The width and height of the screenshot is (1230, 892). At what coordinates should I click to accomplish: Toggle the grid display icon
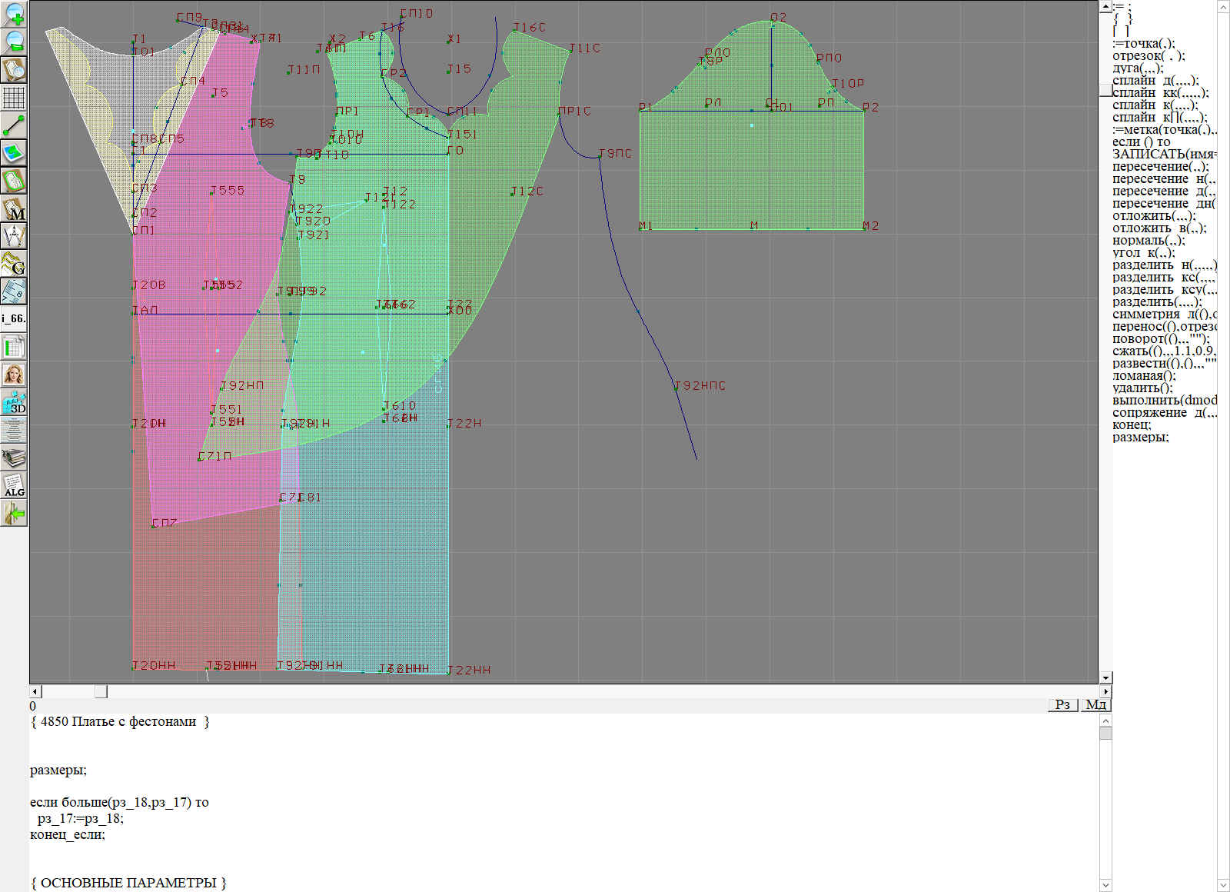14,98
